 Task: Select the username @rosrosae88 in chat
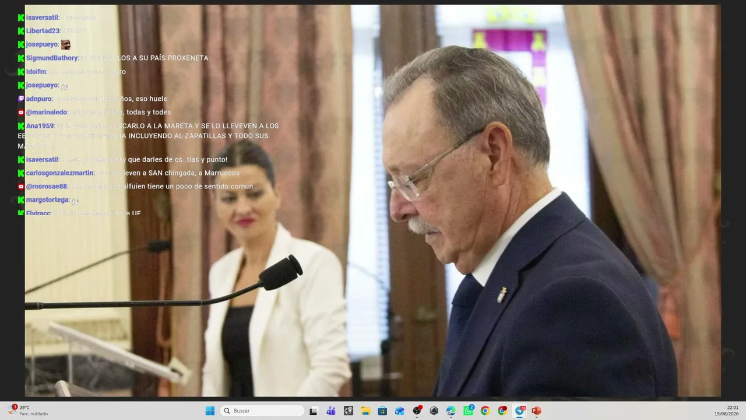tap(47, 187)
